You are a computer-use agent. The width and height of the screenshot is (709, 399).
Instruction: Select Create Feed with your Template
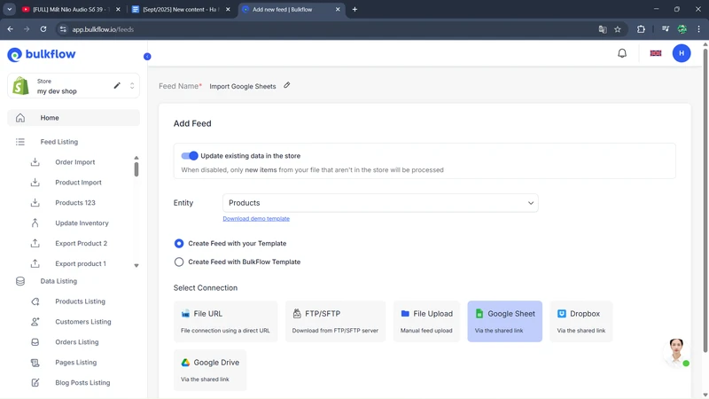179,243
